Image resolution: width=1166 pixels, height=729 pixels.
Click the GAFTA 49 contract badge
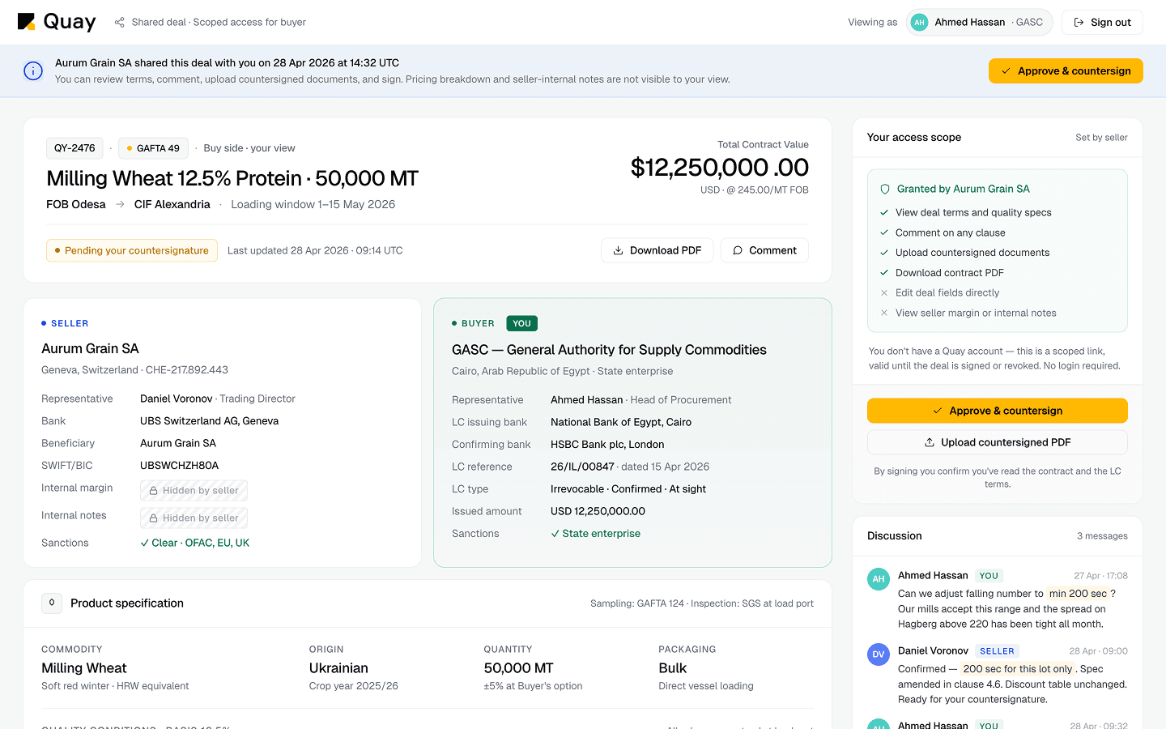coord(153,148)
